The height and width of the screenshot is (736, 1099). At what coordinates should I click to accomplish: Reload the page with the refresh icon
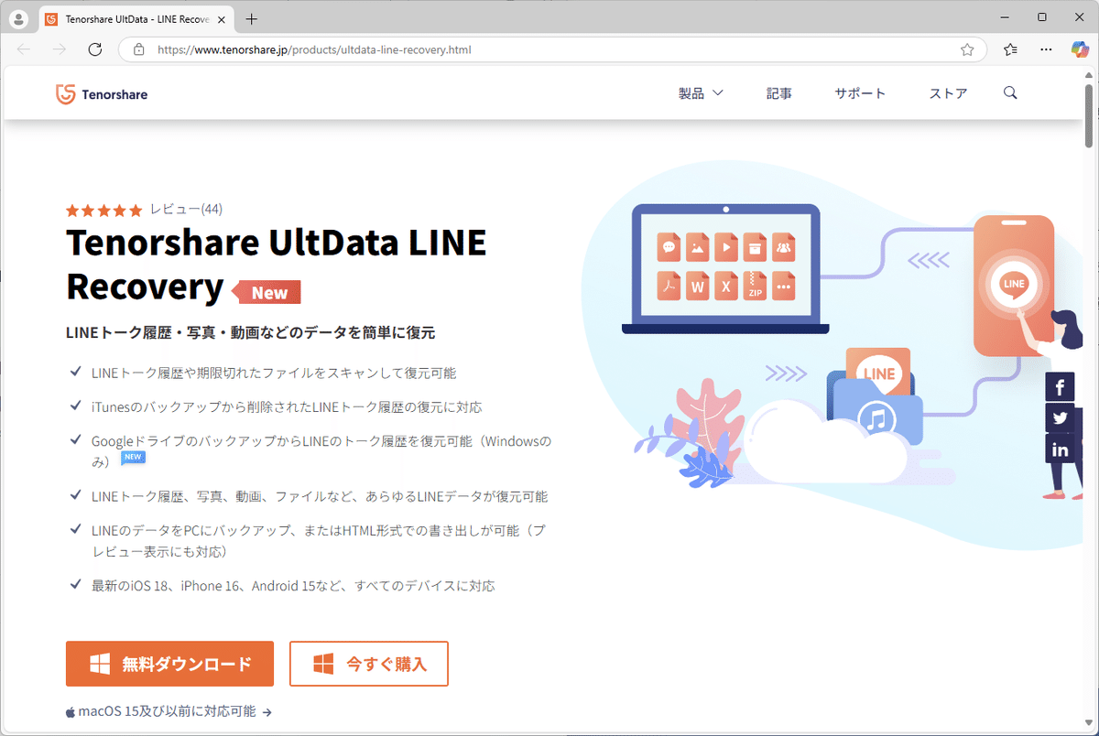click(x=95, y=49)
